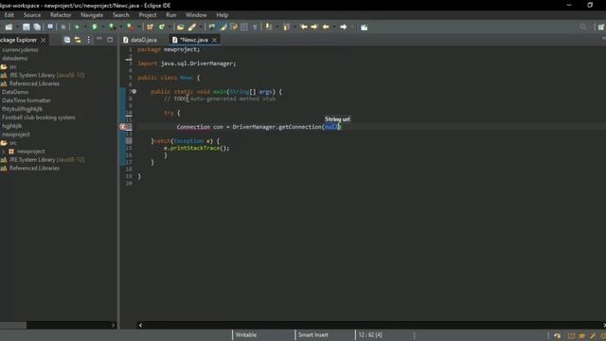Viewport: 606px width, 341px height.
Task: Toggle the Smart Insert mode indicator
Action: pos(313,334)
